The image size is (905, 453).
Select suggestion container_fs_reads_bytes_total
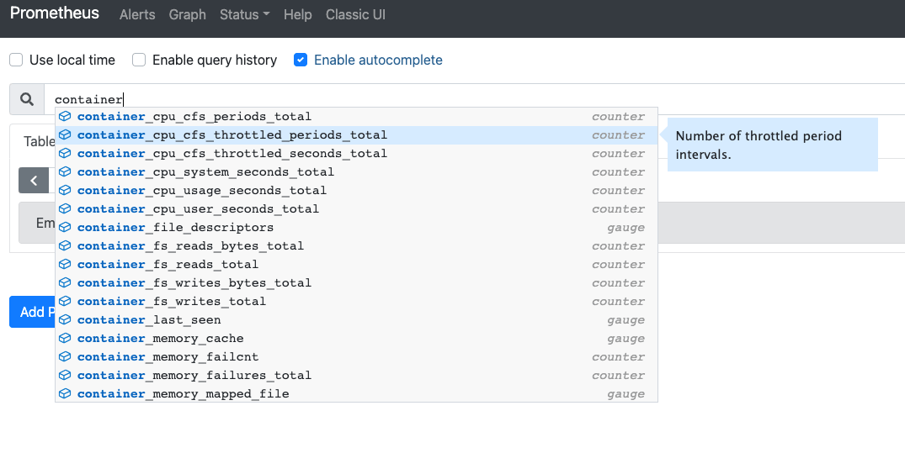(356, 245)
